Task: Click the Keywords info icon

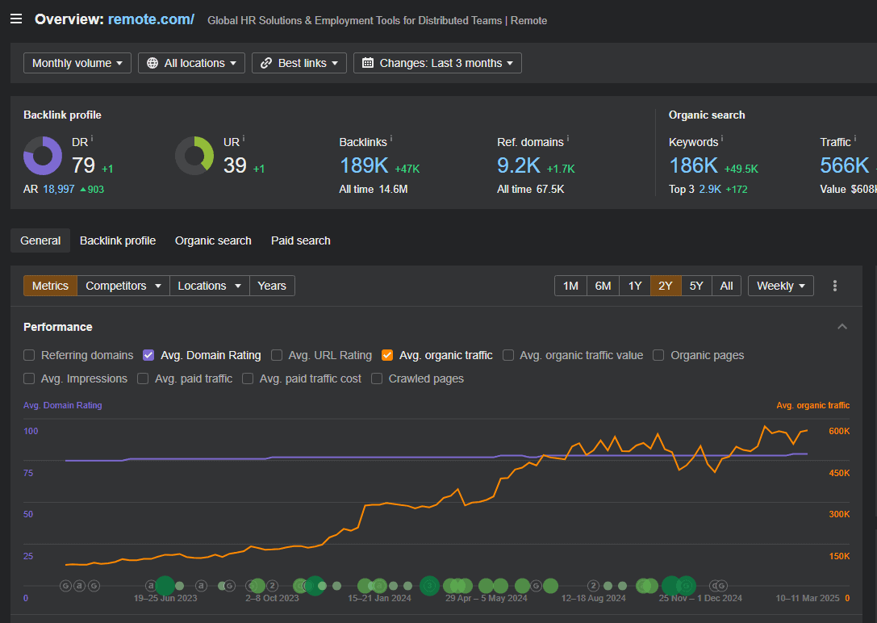Action: coord(722,139)
